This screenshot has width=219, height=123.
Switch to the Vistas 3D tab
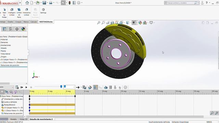point(23,119)
